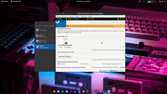
Task: Click Atividades on the host top panel
Action: [x=5, y=1]
